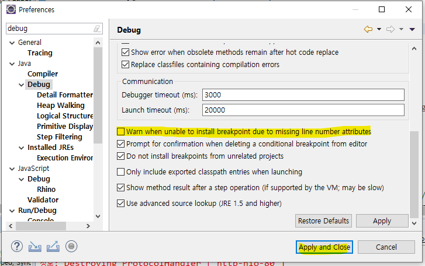The height and width of the screenshot is (266, 425).
Task: Click Apply and Close
Action: pos(324,247)
